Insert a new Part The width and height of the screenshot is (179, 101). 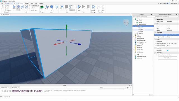tap(51, 7)
